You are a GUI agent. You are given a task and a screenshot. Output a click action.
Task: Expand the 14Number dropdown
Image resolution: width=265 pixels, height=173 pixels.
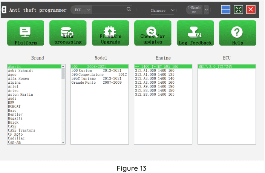pos(206,10)
